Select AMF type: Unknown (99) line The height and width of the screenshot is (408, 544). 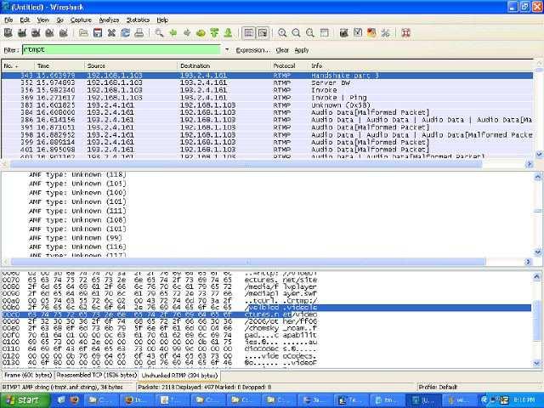coord(76,238)
